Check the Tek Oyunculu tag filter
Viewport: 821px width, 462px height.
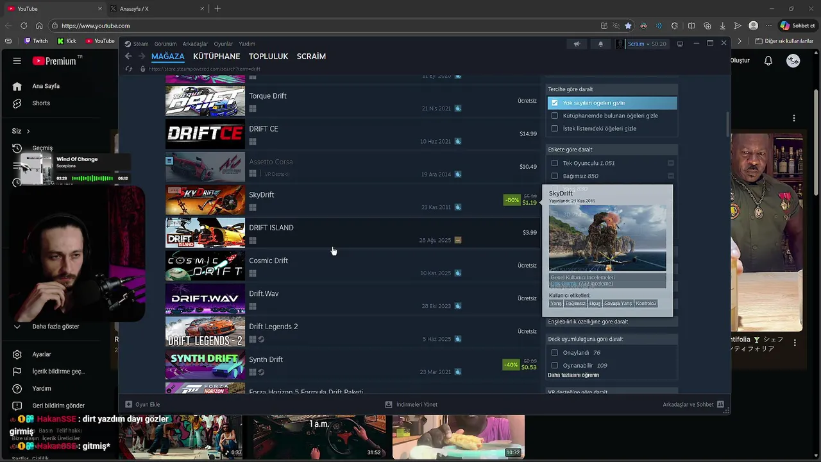point(555,163)
